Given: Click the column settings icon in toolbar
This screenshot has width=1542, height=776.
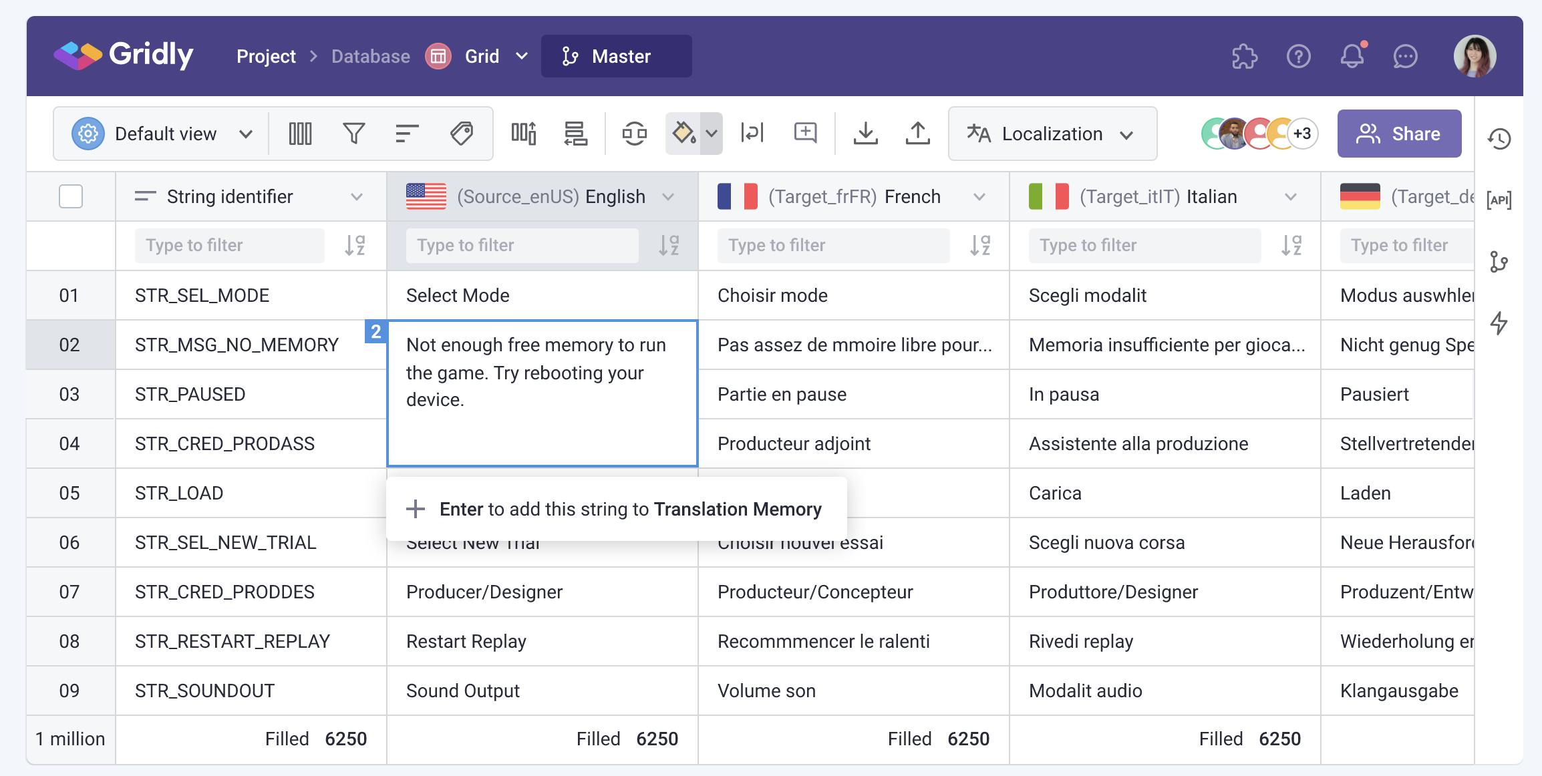Looking at the screenshot, I should tap(300, 134).
